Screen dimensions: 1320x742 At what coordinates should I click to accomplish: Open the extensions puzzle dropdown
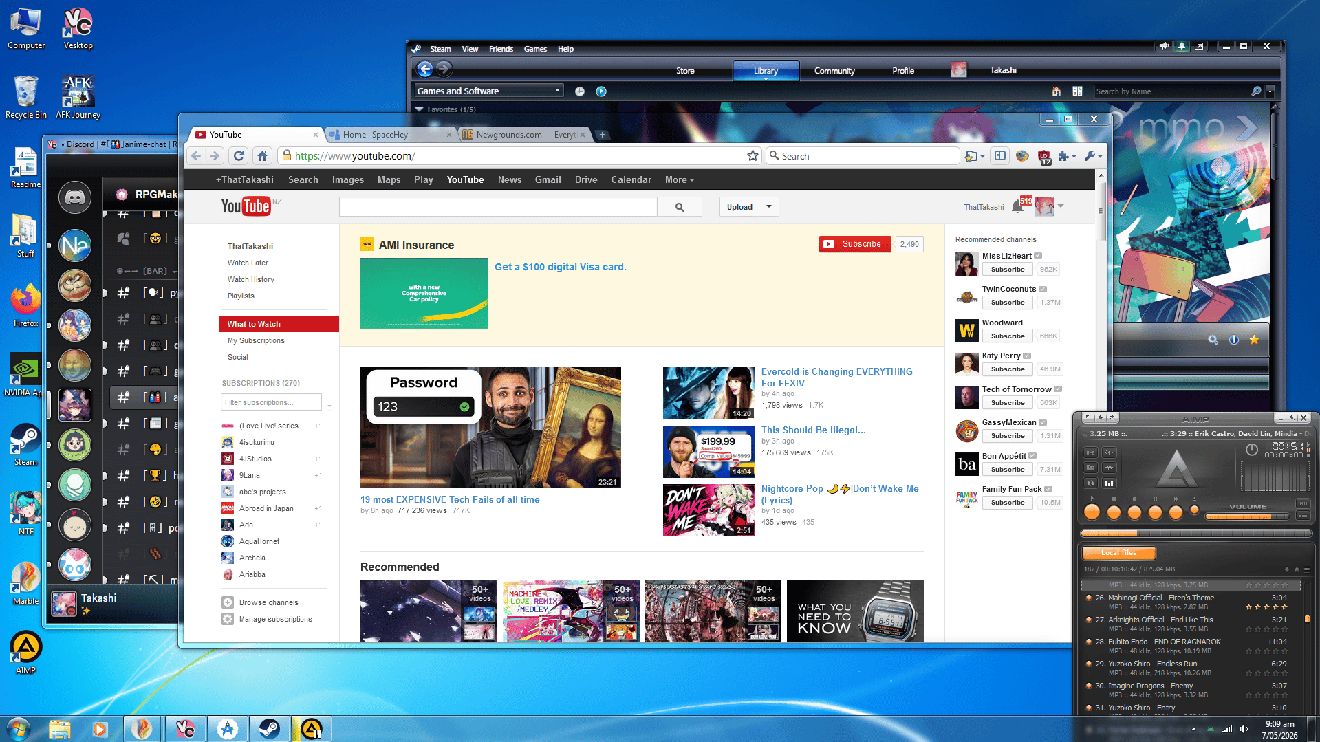click(1068, 156)
